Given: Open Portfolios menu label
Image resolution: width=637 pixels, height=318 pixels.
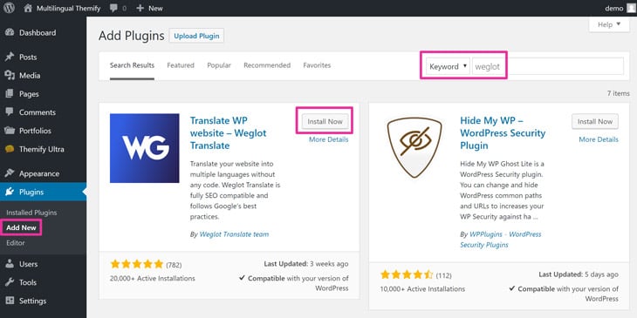Looking at the screenshot, I should pyautogui.click(x=36, y=131).
